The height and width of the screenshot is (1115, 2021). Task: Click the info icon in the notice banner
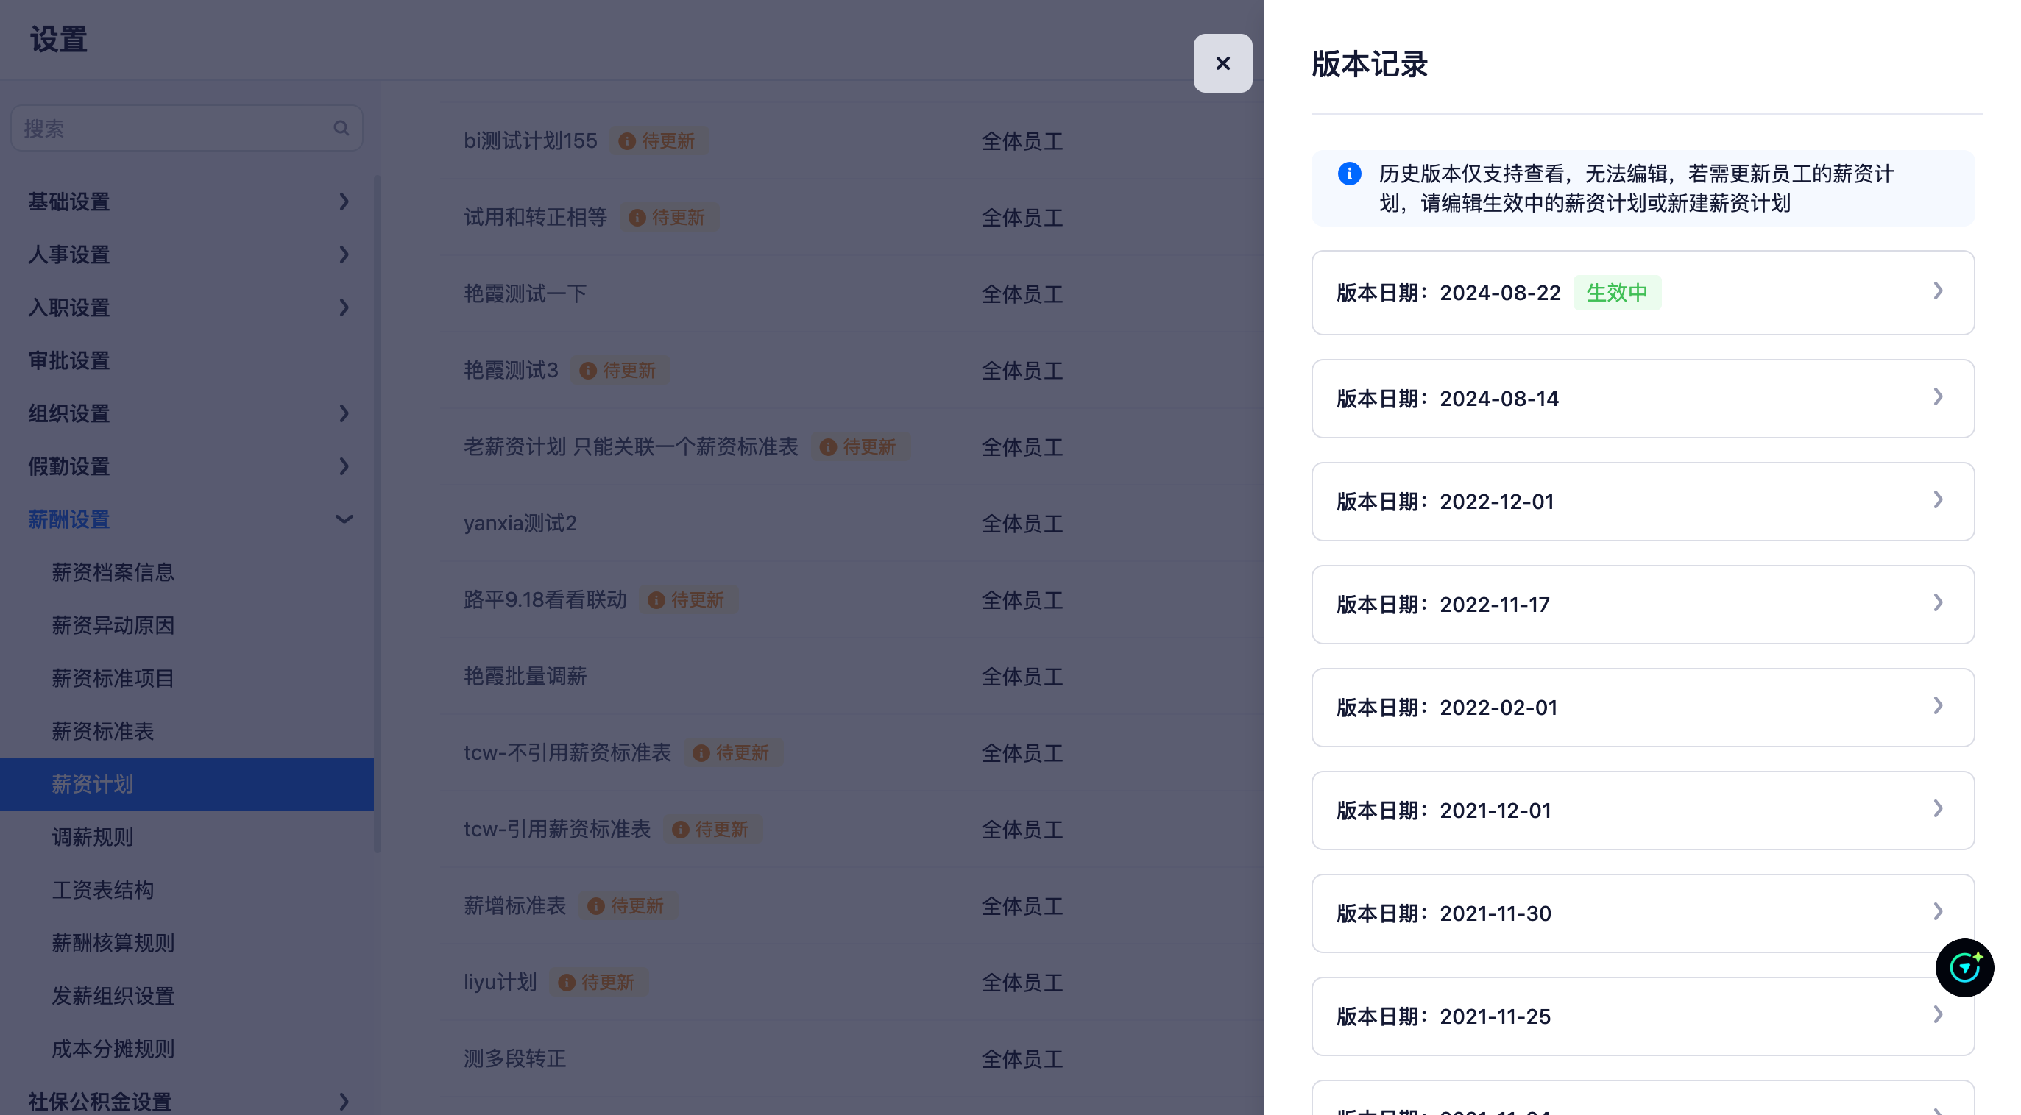coord(1348,174)
